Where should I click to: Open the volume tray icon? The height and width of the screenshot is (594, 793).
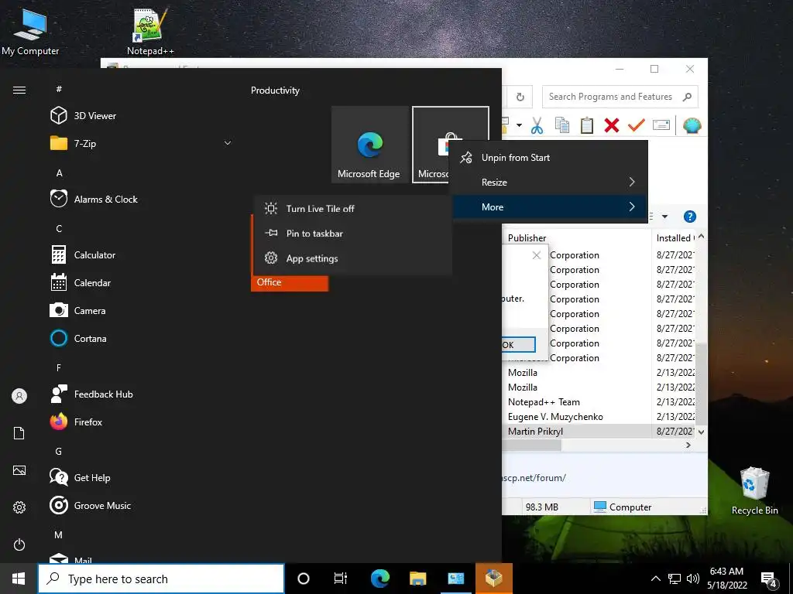693,579
